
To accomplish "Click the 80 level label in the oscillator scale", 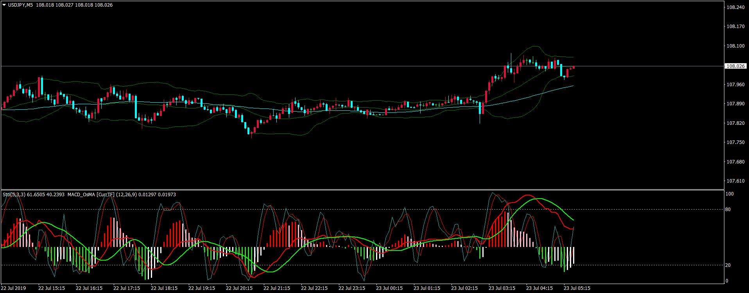I will click(728, 210).
